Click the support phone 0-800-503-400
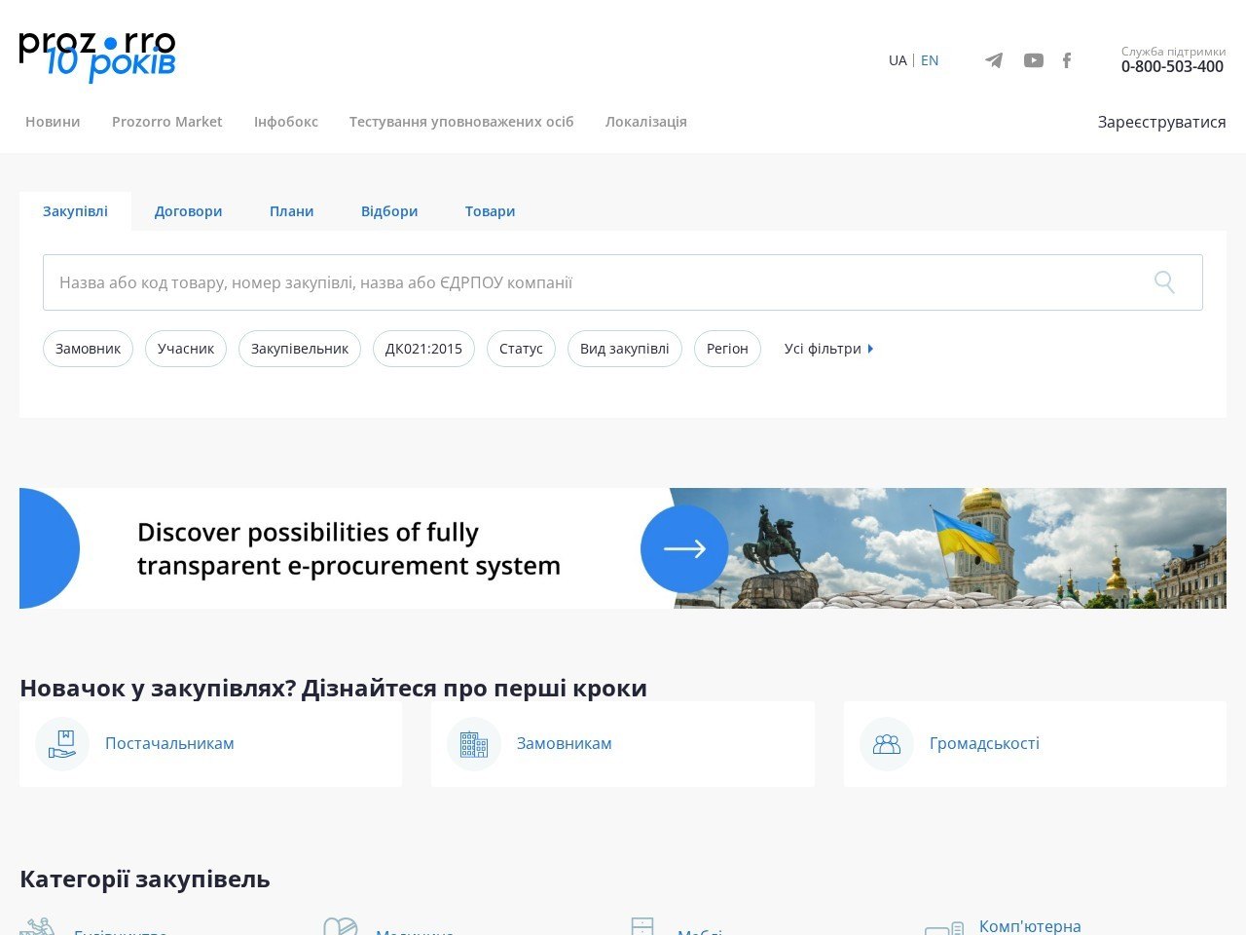Screen dimensions: 1246x935 pos(1172,66)
